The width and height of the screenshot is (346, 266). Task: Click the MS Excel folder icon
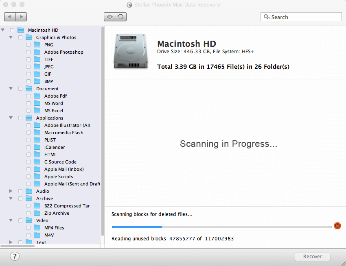(x=37, y=111)
